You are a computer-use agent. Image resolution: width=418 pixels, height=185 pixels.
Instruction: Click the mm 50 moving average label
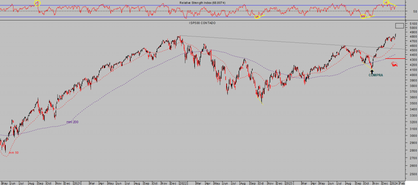(x=13, y=153)
